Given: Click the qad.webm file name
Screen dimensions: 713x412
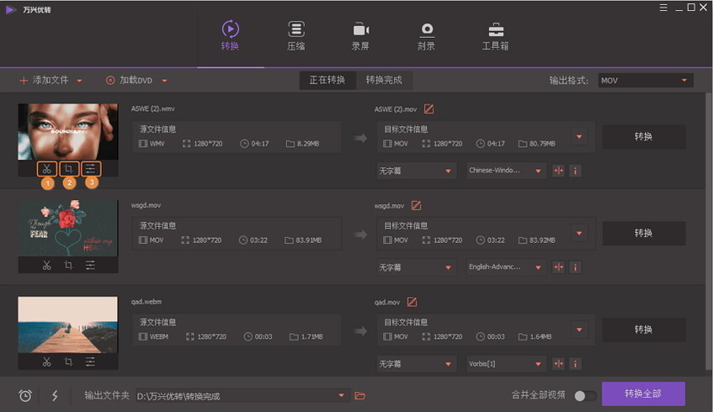Looking at the screenshot, I should [x=146, y=302].
